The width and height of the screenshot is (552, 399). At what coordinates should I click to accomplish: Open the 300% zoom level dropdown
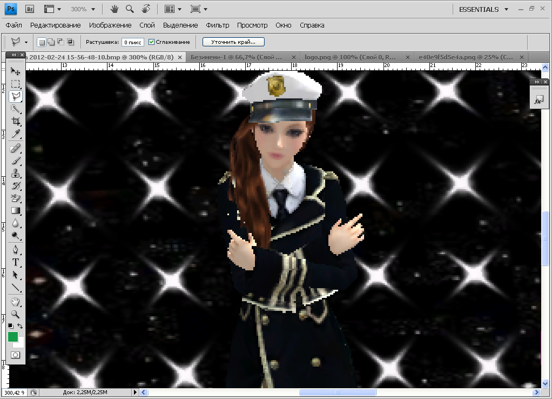coord(93,9)
